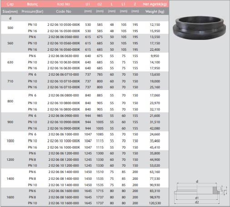Viewport: 230px width, 207px height.
Task: Click the 710 size cell
Action: [10, 81]
